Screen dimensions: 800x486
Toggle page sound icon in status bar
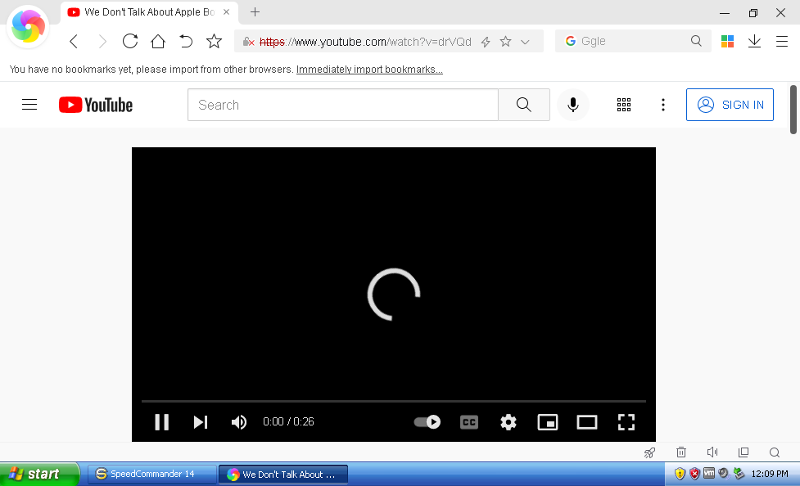(712, 452)
